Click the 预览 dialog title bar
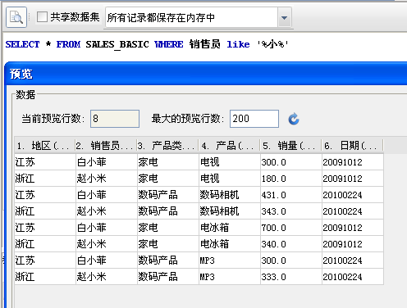 206,74
